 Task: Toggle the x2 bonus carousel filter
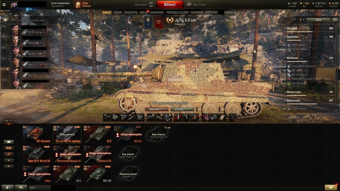click(9, 148)
